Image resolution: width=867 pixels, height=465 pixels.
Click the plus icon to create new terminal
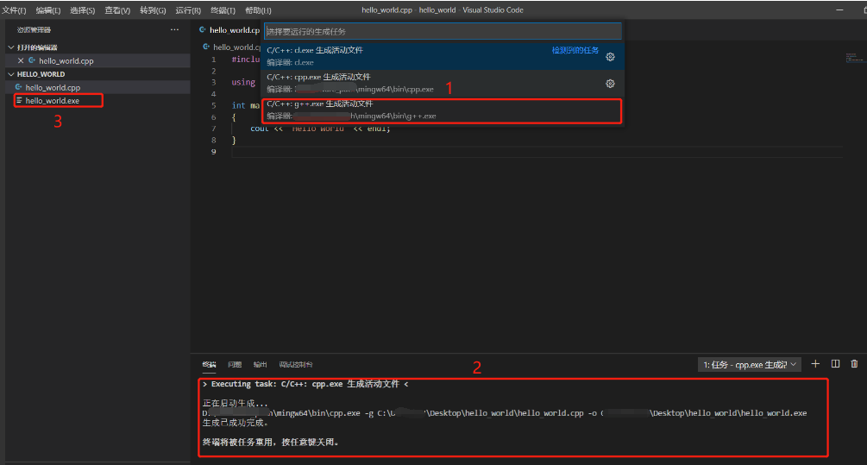pos(815,364)
